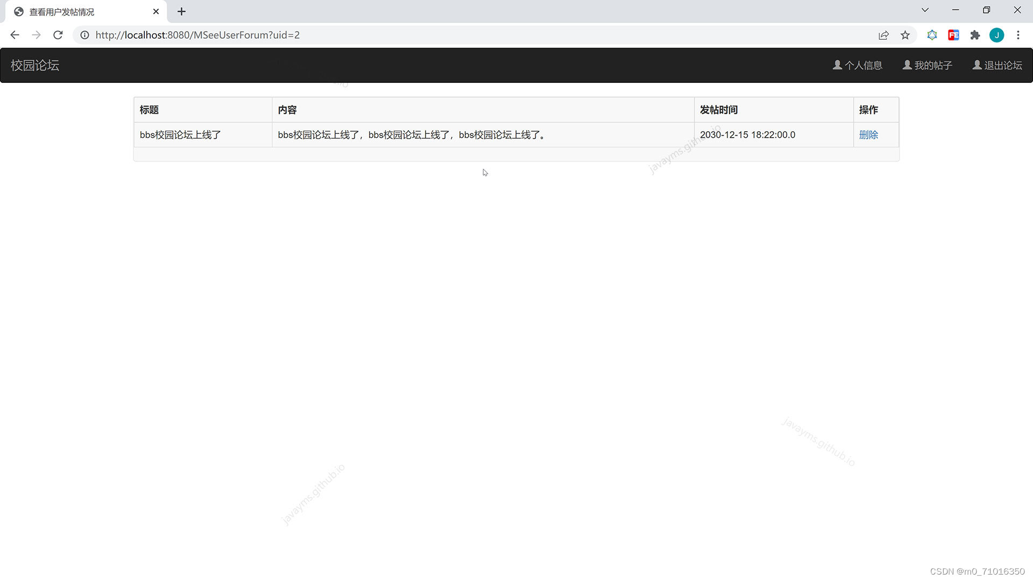Click 退出论坛 to log out
Viewport: 1033px width, 581px height.
(x=997, y=65)
